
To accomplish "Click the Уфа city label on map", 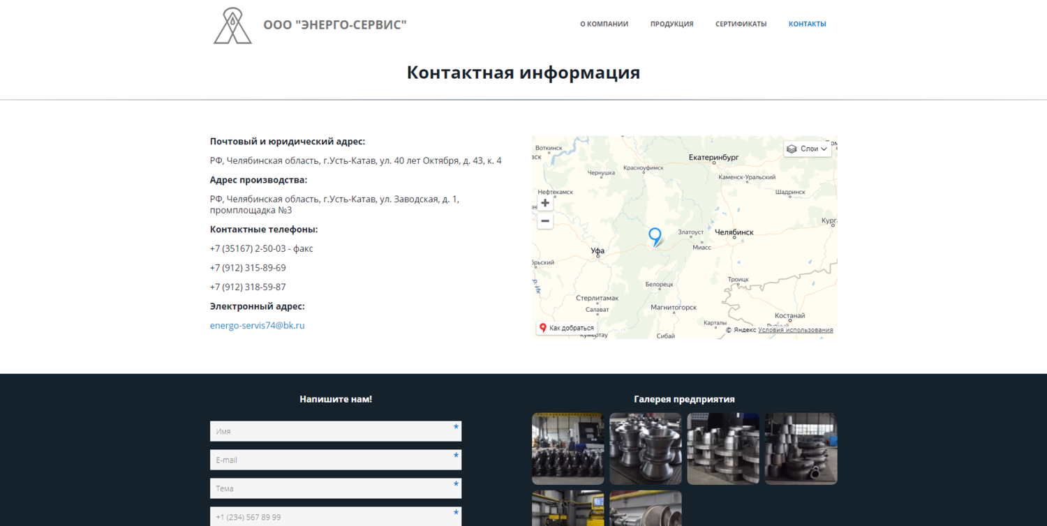I will pyautogui.click(x=597, y=250).
